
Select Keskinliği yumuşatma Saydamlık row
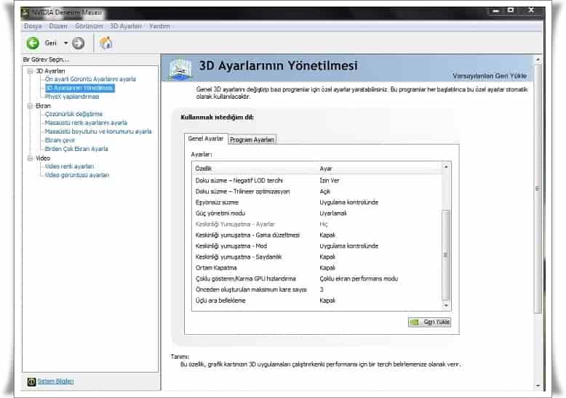[x=317, y=257]
